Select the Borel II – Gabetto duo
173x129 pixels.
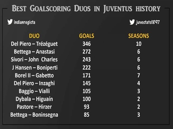[x=34, y=76]
